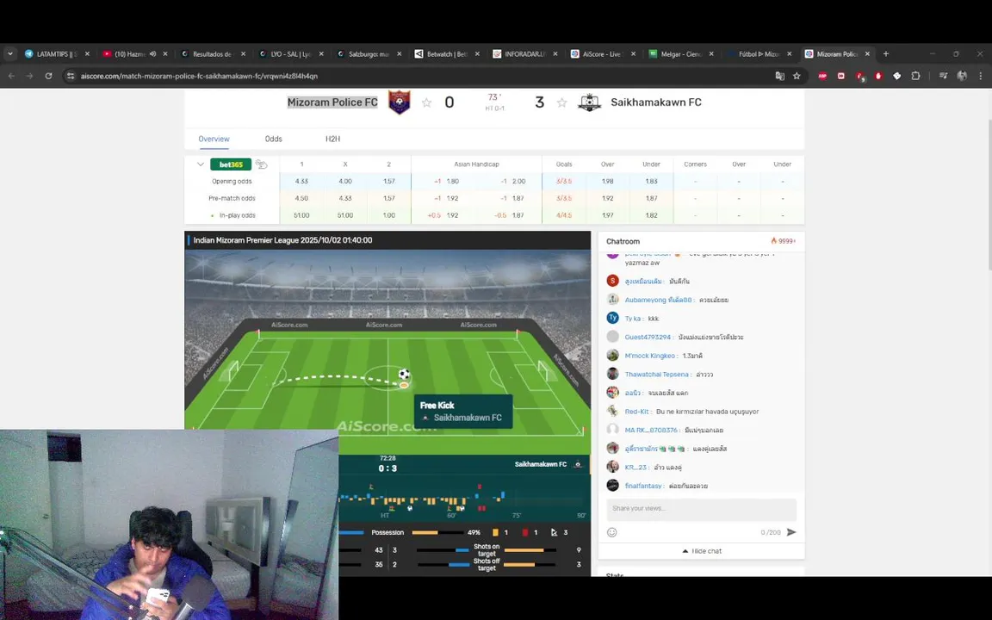The image size is (992, 620).
Task: Click the Opening odds 4.00 cell
Action: [x=344, y=182]
